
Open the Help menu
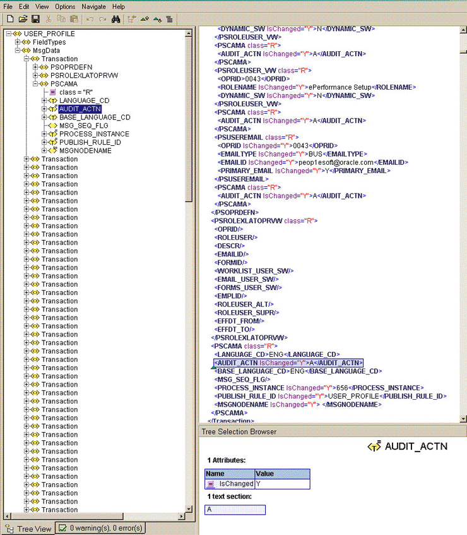[118, 6]
